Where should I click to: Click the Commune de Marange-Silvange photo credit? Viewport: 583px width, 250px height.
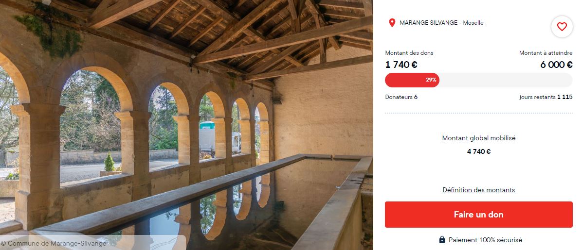click(54, 243)
